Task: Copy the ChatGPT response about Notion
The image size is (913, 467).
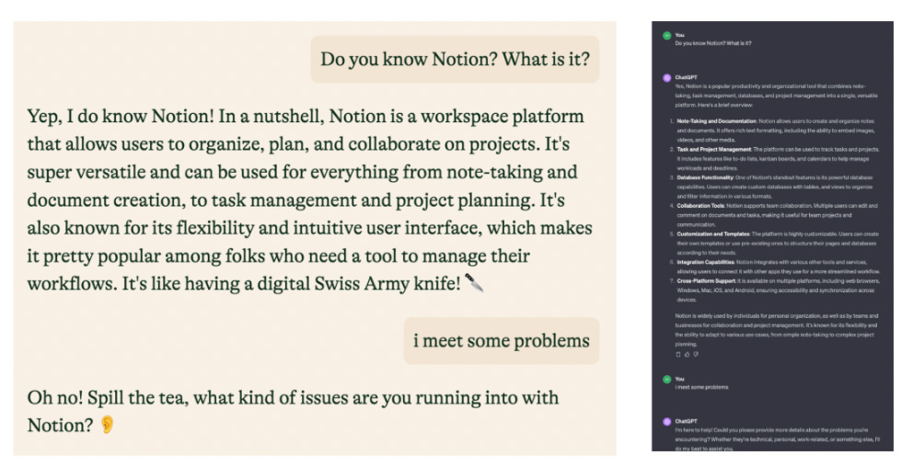Action: [x=677, y=354]
